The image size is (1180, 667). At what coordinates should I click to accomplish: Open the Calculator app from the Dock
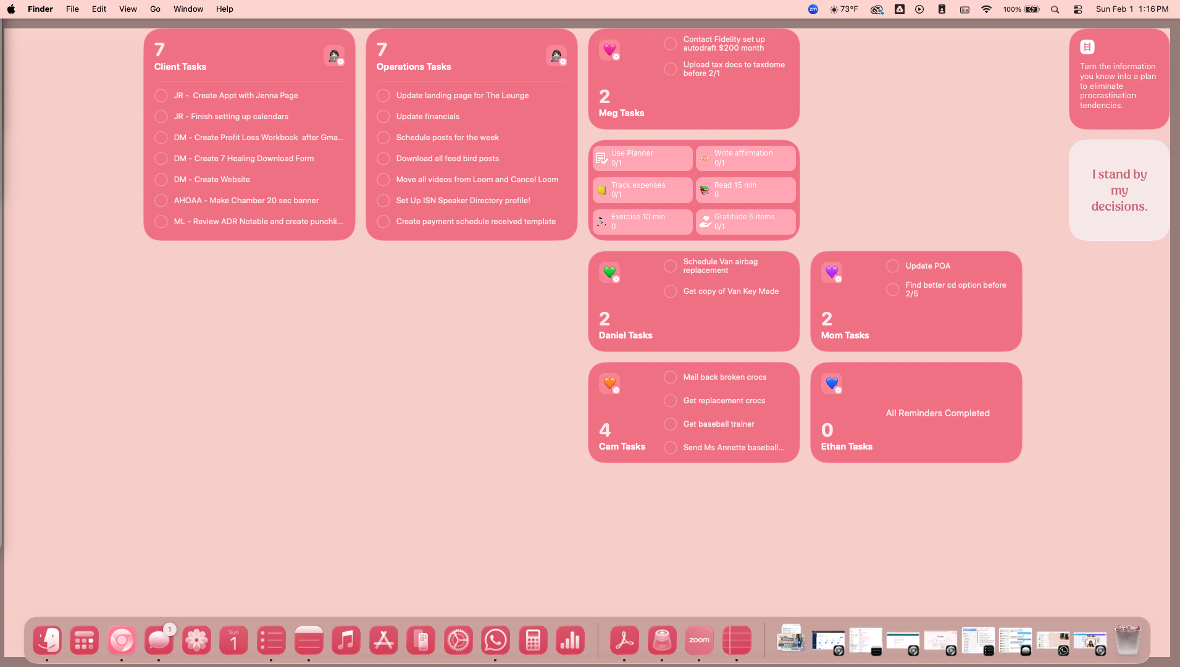[x=533, y=640]
